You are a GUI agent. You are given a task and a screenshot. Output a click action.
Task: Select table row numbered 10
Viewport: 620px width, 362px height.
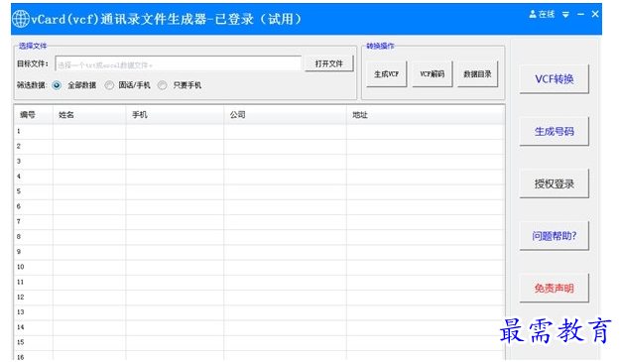click(259, 267)
